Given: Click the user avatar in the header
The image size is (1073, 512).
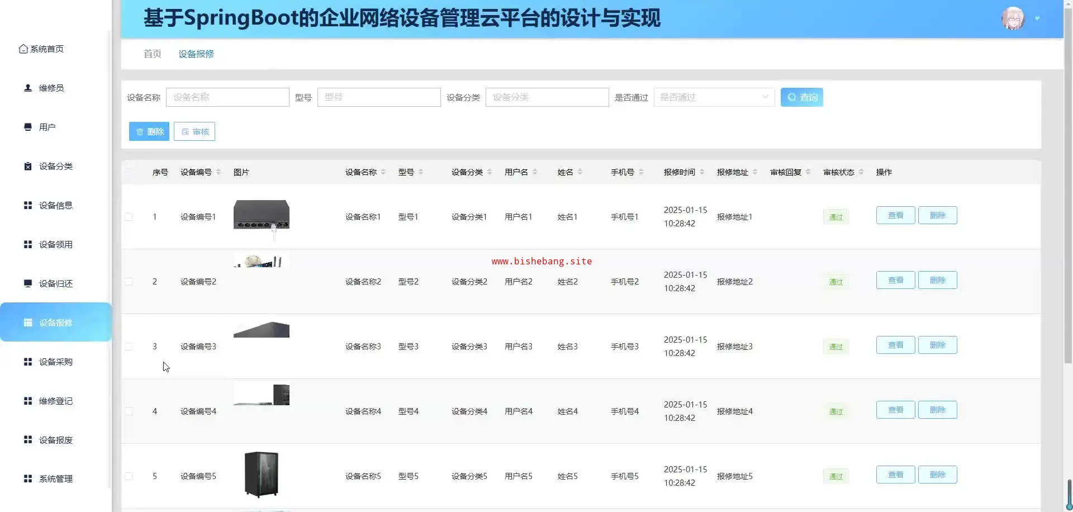Looking at the screenshot, I should 1013,18.
